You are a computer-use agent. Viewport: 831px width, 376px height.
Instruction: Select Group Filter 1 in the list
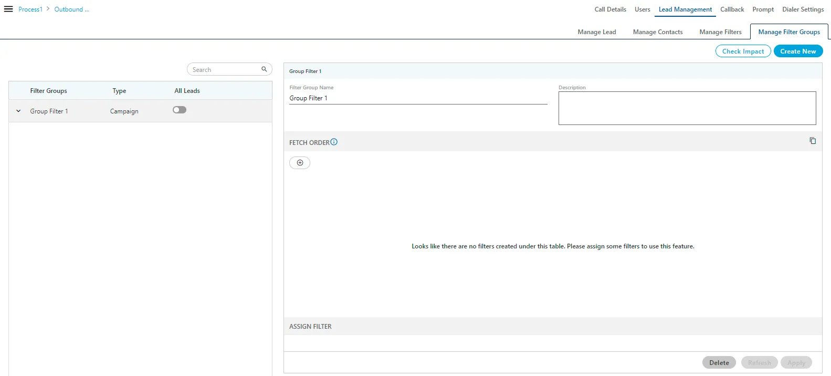(49, 111)
